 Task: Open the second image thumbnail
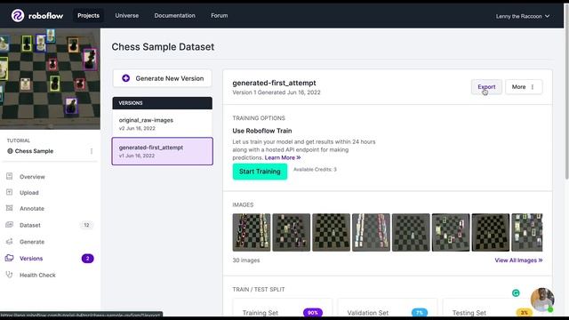tap(292, 232)
